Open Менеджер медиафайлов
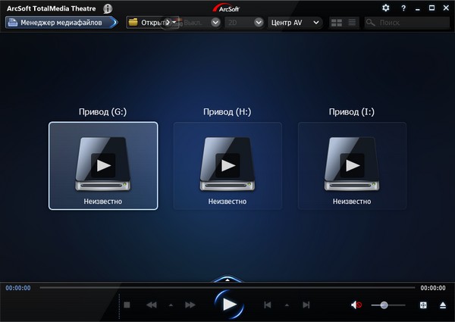This screenshot has width=455, height=322. (x=59, y=22)
